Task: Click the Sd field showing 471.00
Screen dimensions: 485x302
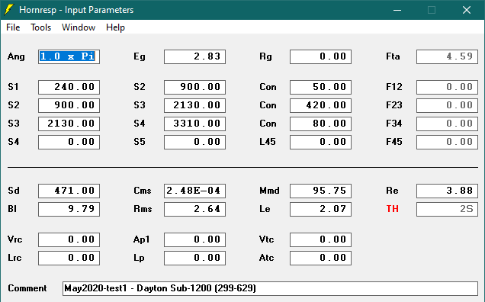Action: pos(69,191)
